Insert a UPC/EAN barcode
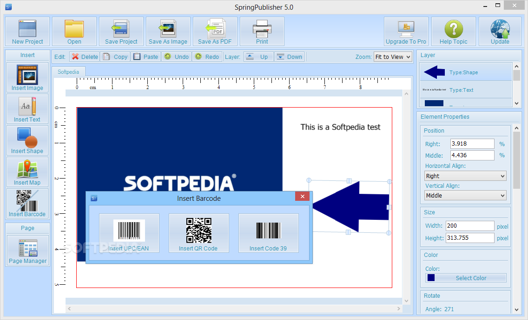Image resolution: width=528 pixels, height=320 pixels. (129, 233)
